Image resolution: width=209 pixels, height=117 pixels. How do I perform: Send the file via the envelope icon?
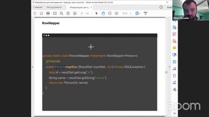tap(55, 13)
